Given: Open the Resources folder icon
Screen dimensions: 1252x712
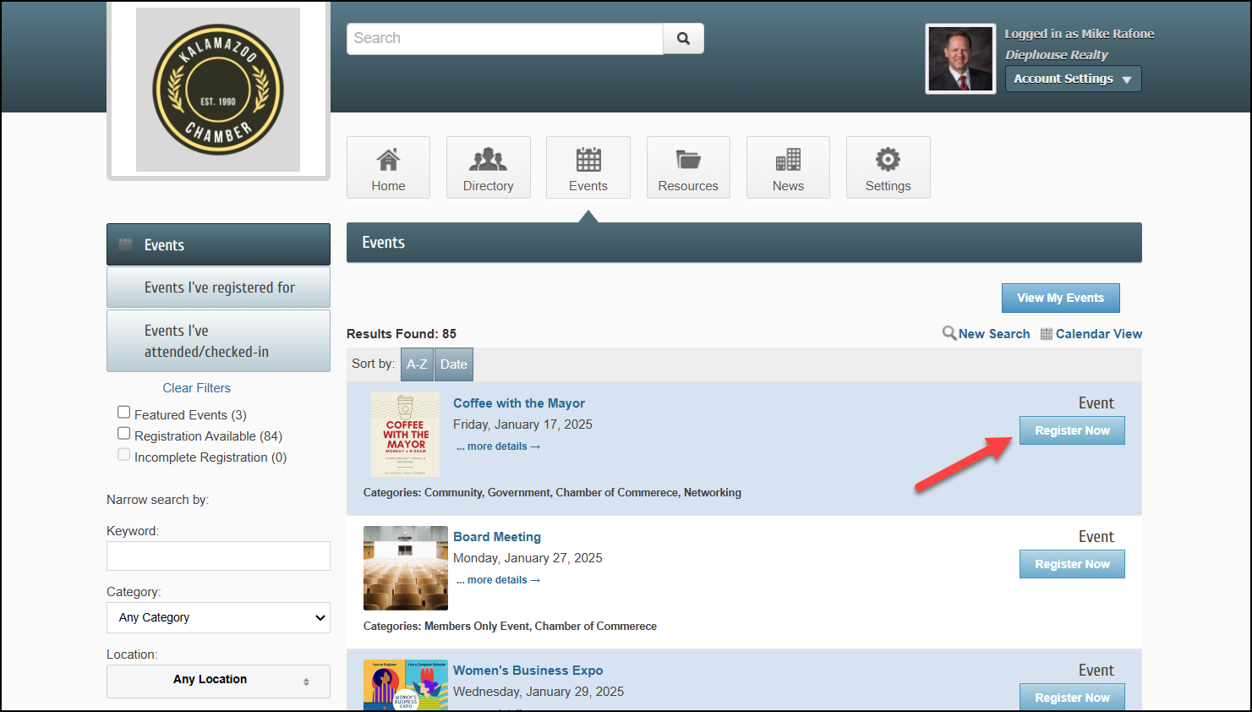Looking at the screenshot, I should click(x=688, y=160).
